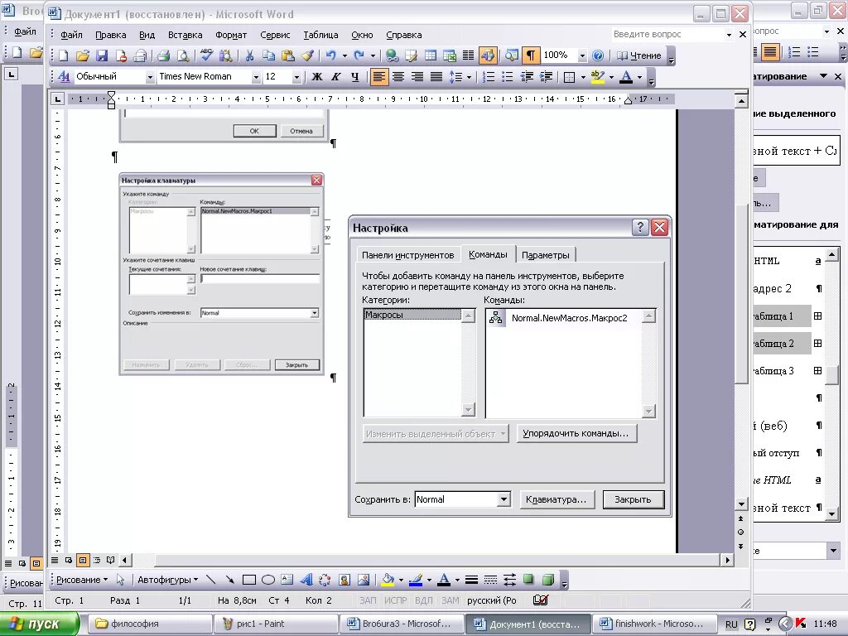848x636 pixels.
Task: Click Закрыть button in Настройка dialog
Action: (633, 499)
